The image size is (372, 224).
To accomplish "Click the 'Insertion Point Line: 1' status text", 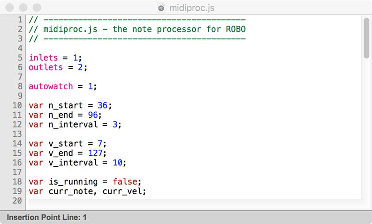I will (47, 217).
